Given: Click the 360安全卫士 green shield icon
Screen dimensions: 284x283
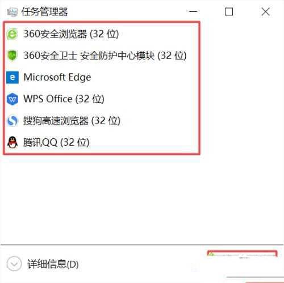Looking at the screenshot, I should point(12,56).
